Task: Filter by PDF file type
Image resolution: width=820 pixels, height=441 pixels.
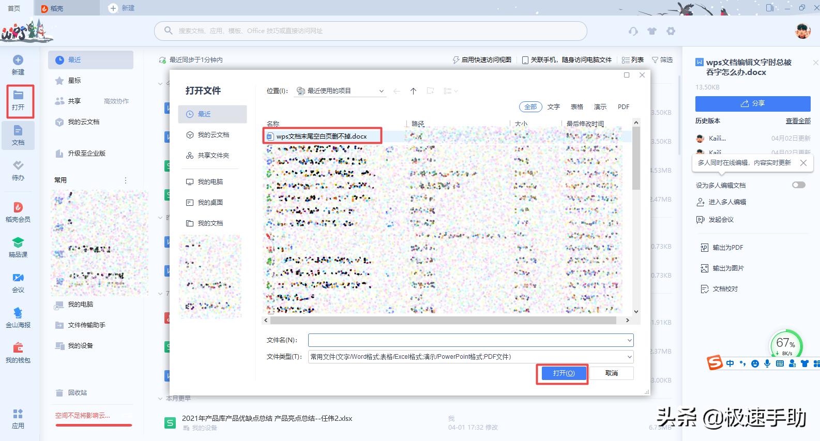Action: click(x=624, y=107)
